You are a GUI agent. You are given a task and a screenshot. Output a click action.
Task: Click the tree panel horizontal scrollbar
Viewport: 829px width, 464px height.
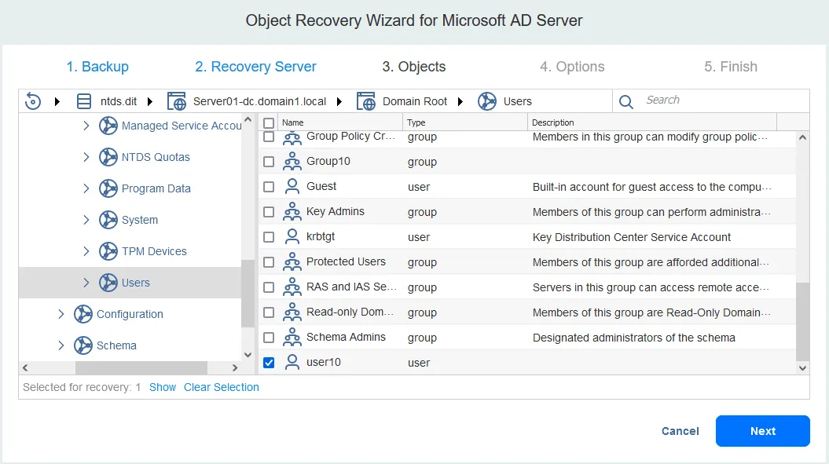point(141,367)
